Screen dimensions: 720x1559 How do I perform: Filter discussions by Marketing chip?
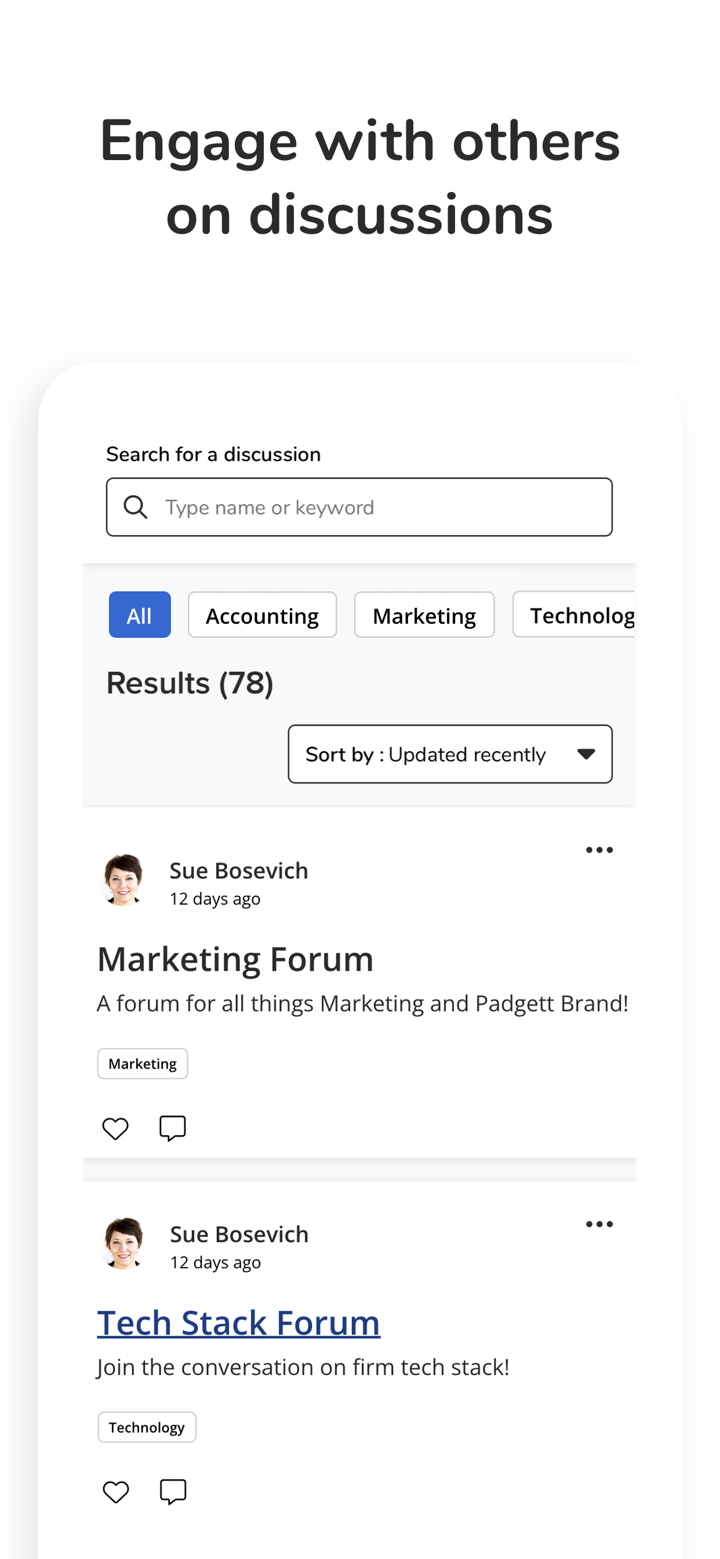pyautogui.click(x=424, y=615)
